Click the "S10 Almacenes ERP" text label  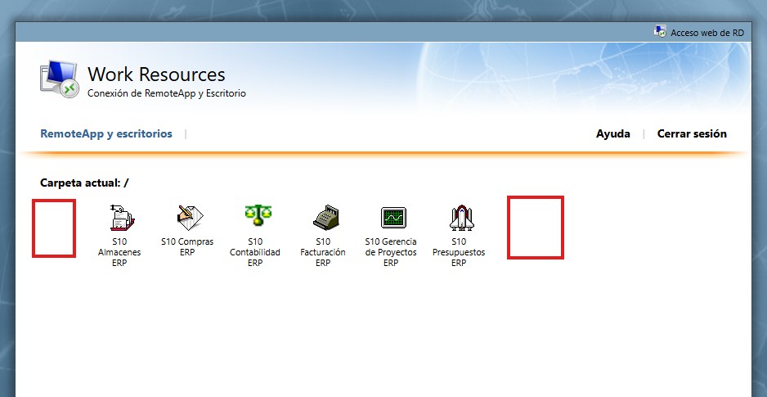tap(119, 252)
